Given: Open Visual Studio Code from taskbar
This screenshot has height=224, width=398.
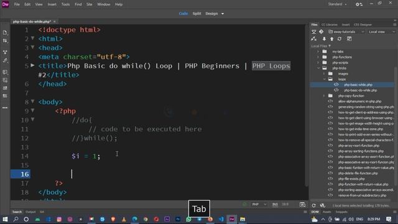Looking at the screenshot, I should [x=221, y=219].
